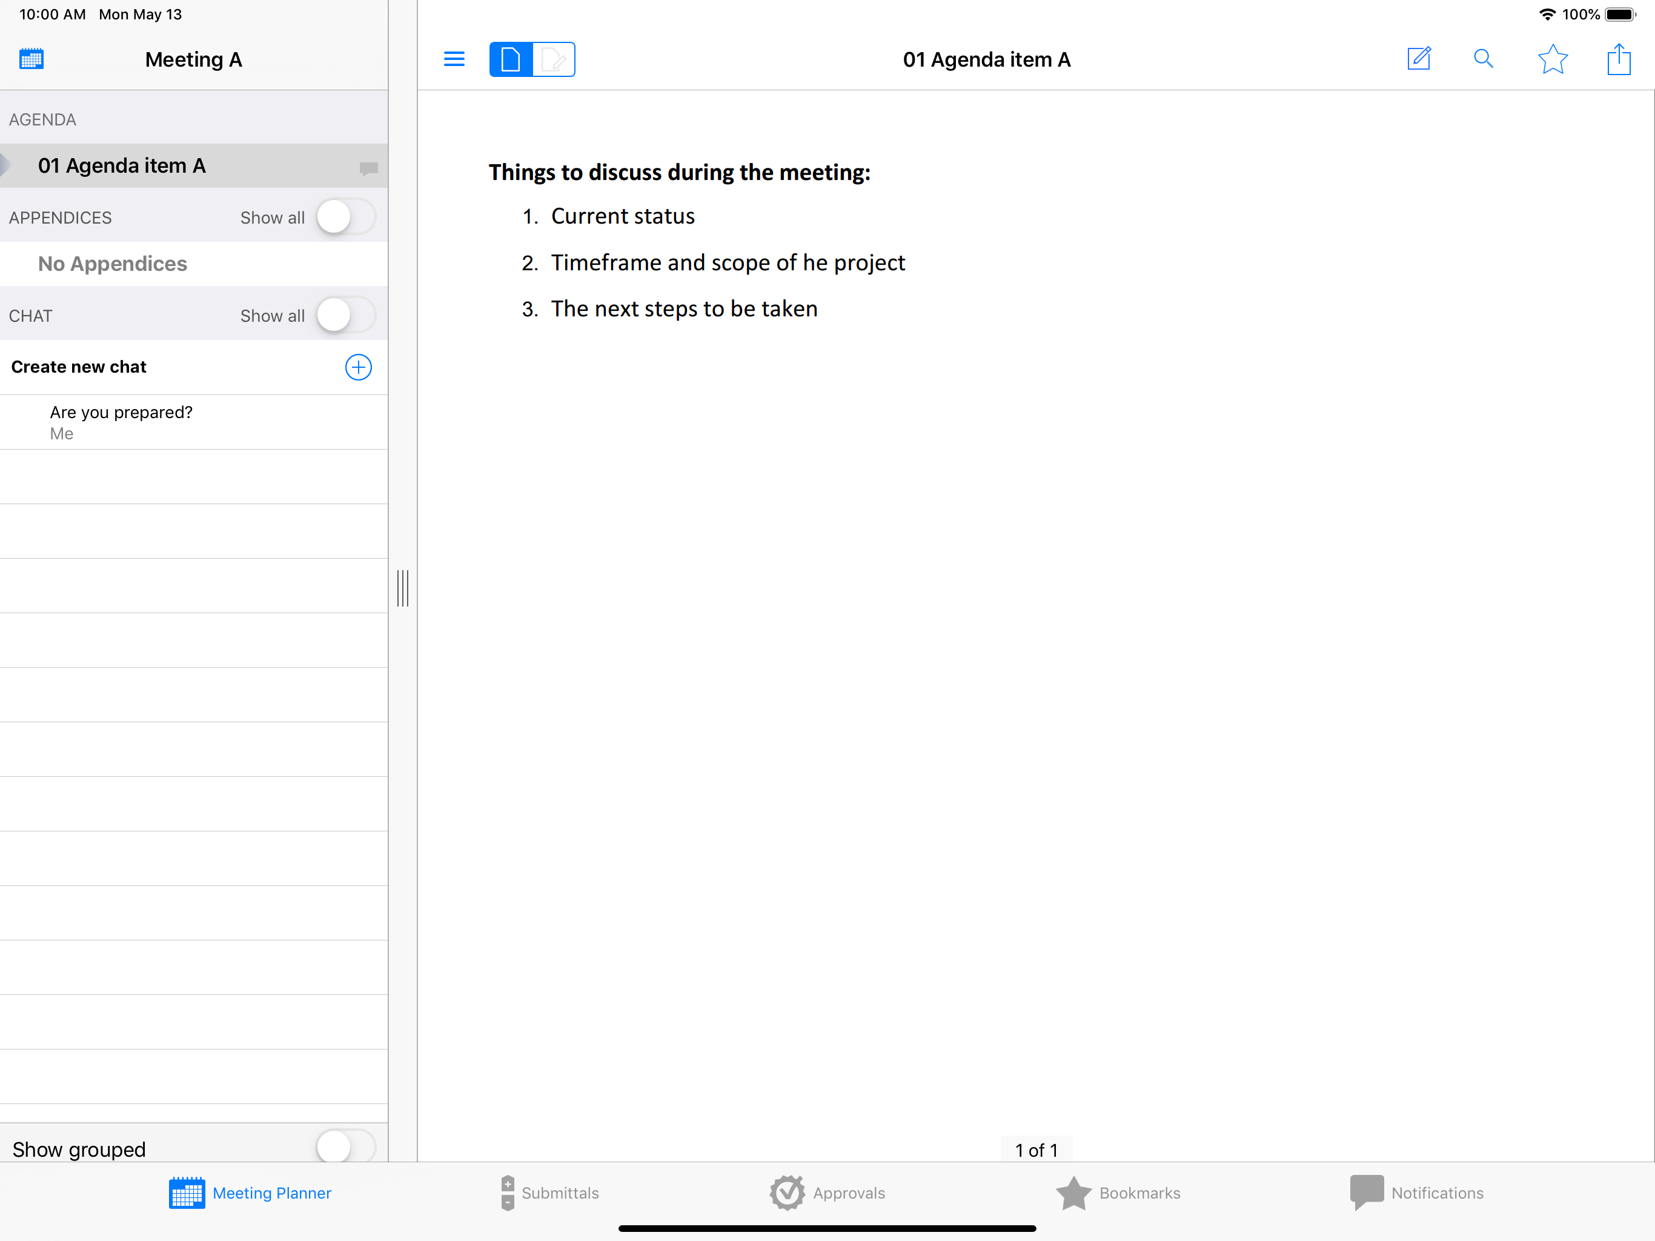Viewport: 1655px width, 1241px height.
Task: Click the 'No Appendices' label
Action: [113, 264]
